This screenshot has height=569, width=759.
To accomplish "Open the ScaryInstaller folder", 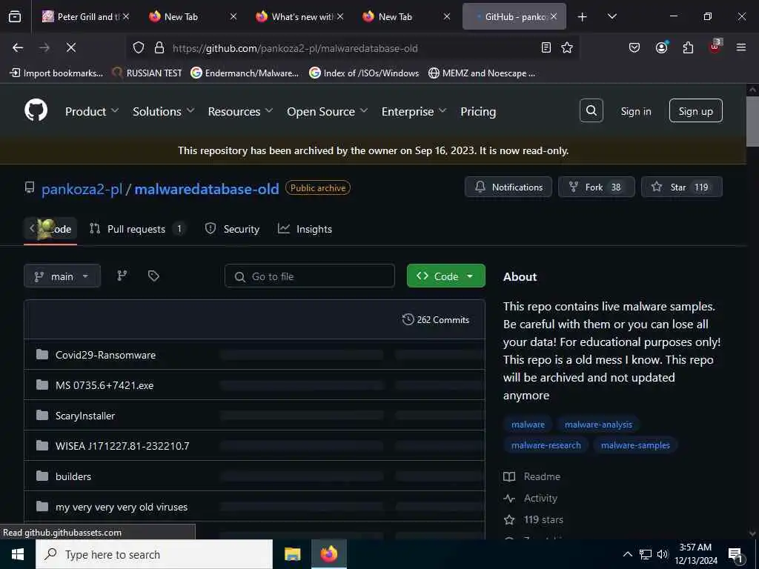I will [x=85, y=416].
